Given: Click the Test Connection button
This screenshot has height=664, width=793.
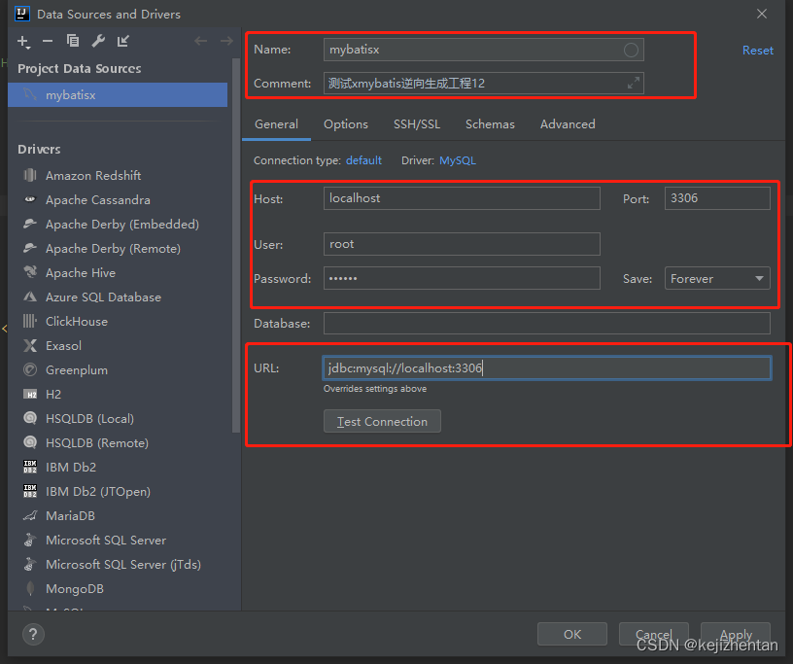Looking at the screenshot, I should click(x=382, y=421).
